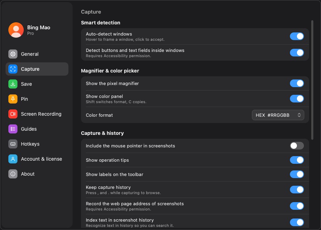Click the Hotkeys keyboard icon
The height and width of the screenshot is (230, 321).
click(x=13, y=144)
